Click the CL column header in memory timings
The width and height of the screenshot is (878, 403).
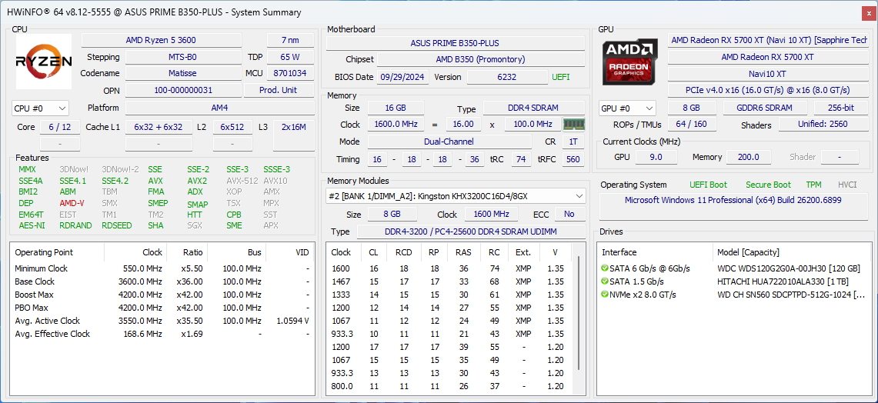pyautogui.click(x=374, y=252)
